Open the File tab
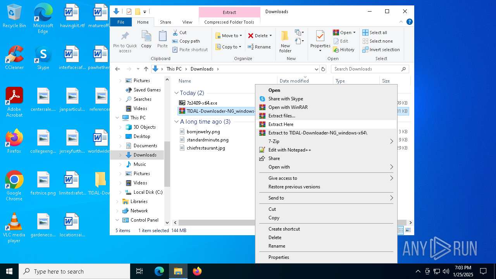Image resolution: width=496 pixels, height=279 pixels. pyautogui.click(x=121, y=22)
